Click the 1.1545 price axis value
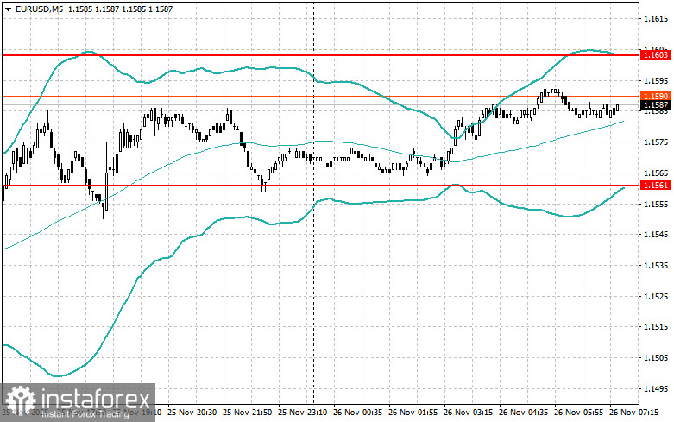The height and width of the screenshot is (422, 674). tap(656, 235)
